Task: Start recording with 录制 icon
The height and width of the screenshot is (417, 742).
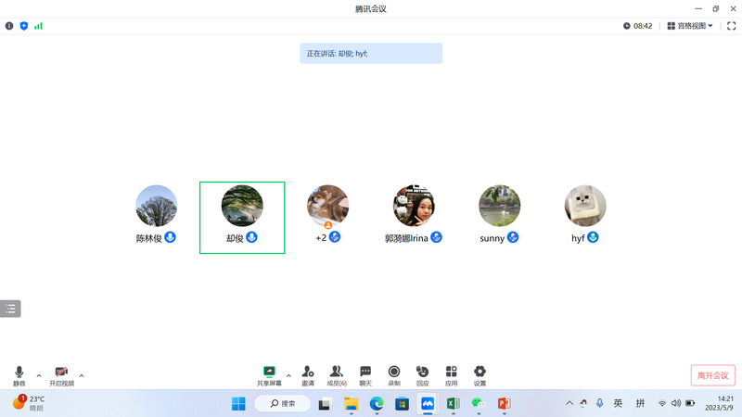Action: pos(394,373)
